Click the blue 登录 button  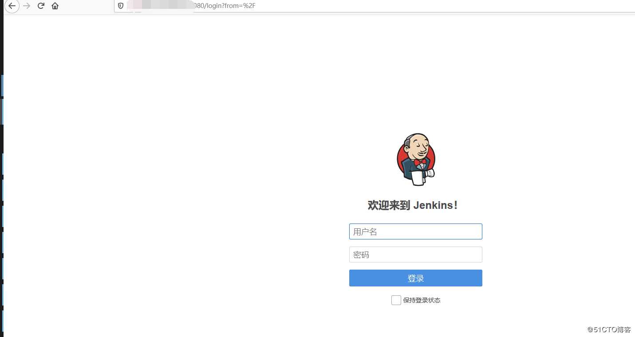tap(416, 278)
